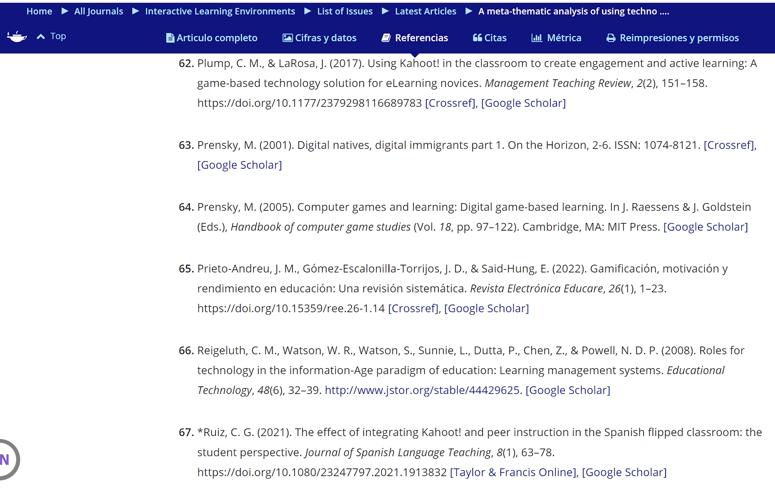Click journal name 'Revista Electrónica Educare'
The width and height of the screenshot is (775, 496).
coord(537,288)
